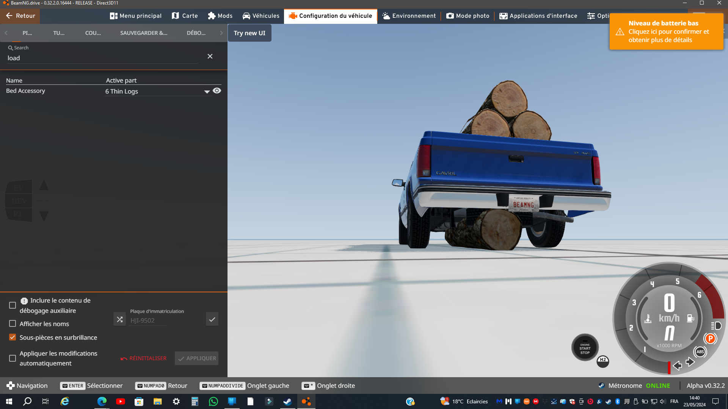Open the Menu principal tab
728x409 pixels.
136,16
